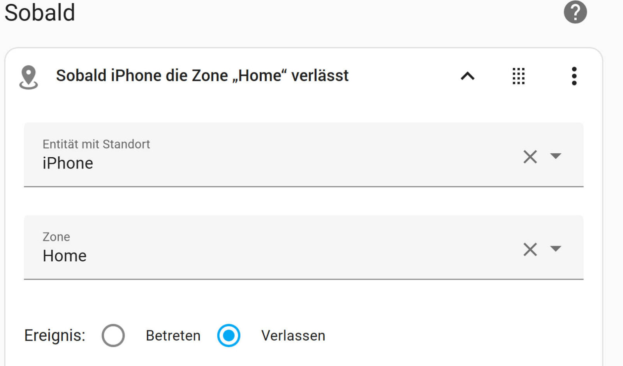Image resolution: width=623 pixels, height=366 pixels.
Task: Click the location pin icon on the trigger
Action: (28, 76)
